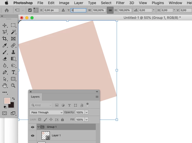The image size is (192, 143).
Task: Select the Clone Stamp tool
Action: tap(13, 52)
